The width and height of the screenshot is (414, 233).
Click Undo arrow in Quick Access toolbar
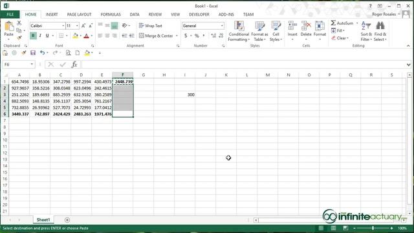click(x=42, y=53)
